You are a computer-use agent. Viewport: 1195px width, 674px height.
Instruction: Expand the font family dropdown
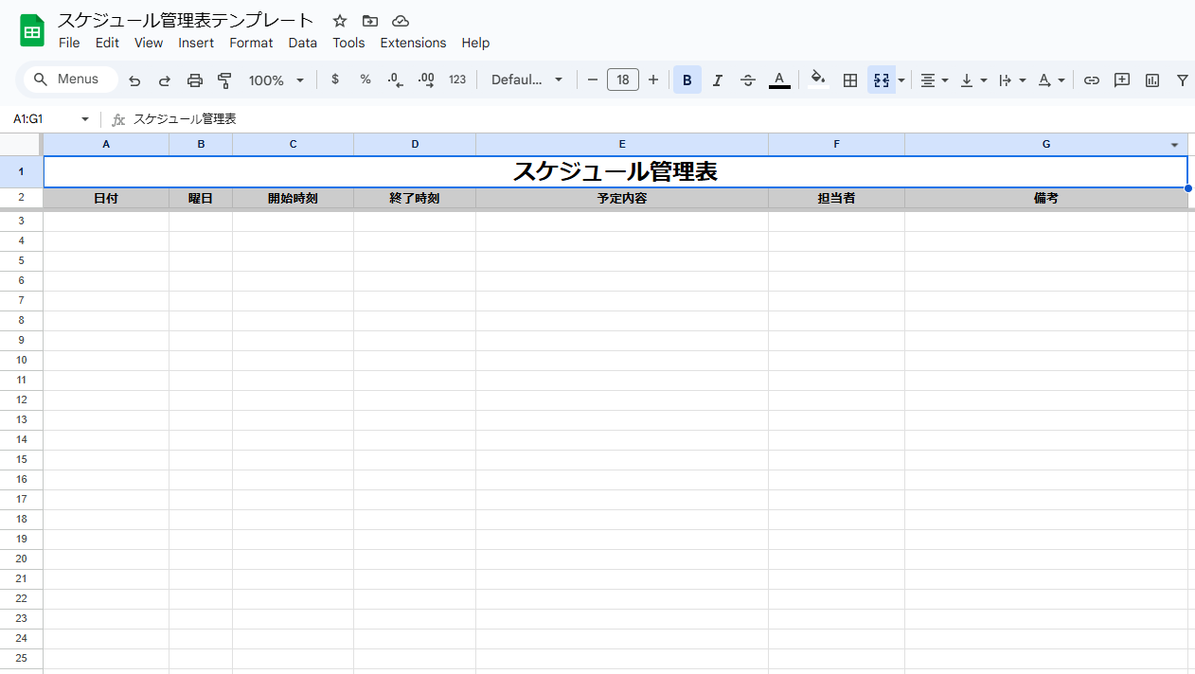click(526, 80)
